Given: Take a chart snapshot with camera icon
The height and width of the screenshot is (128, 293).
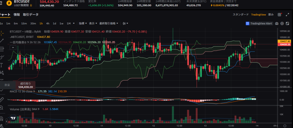Looking at the screenshot, I should (277, 24).
